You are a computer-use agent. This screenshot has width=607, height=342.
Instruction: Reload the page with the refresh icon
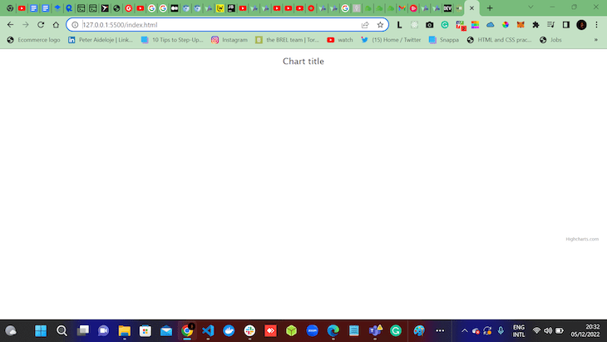(x=41, y=25)
